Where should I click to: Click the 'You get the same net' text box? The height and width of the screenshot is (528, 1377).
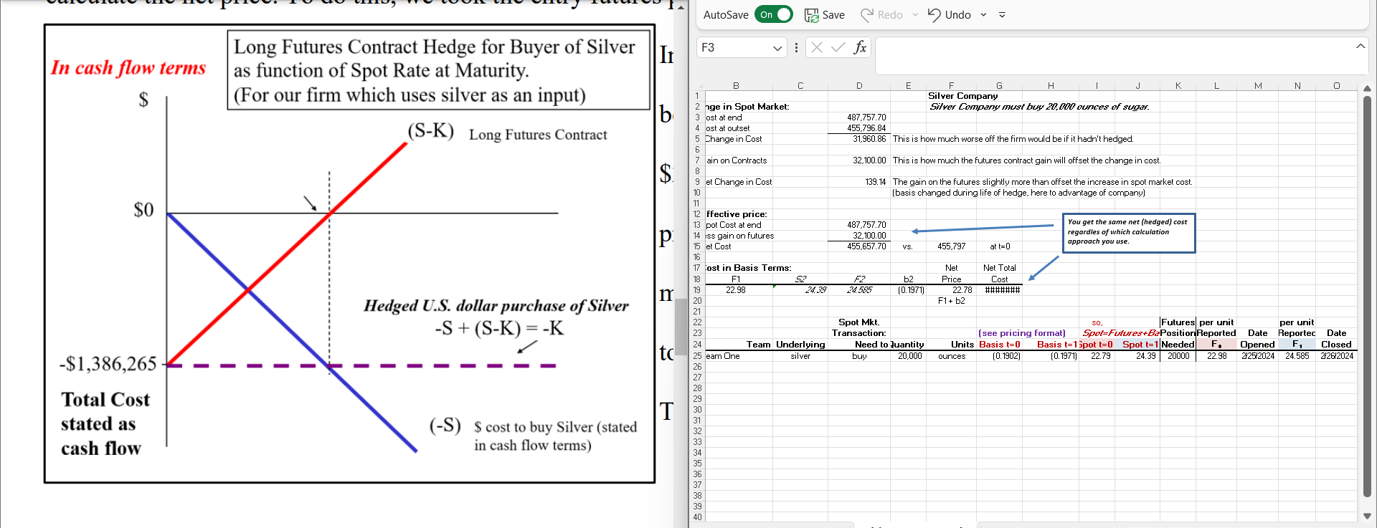click(x=1129, y=233)
